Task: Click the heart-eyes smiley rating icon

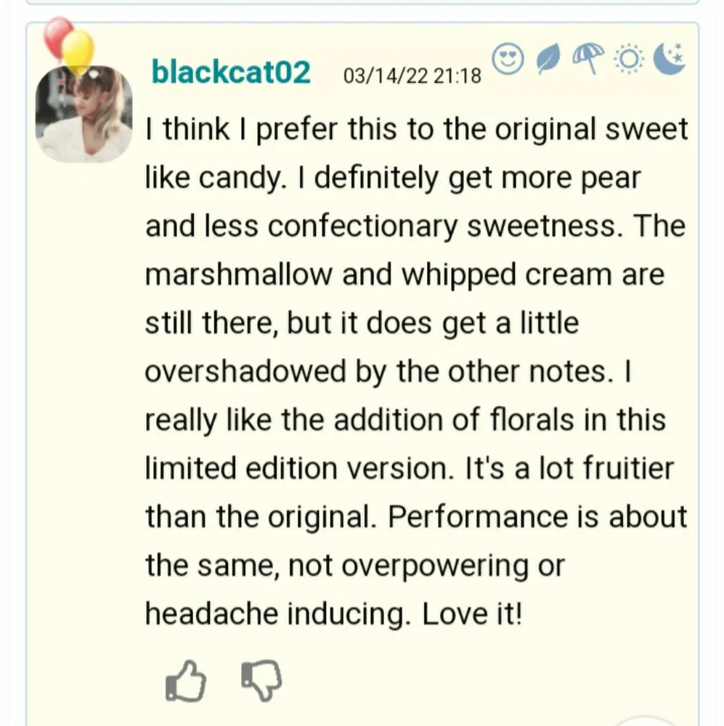Action: 508,60
